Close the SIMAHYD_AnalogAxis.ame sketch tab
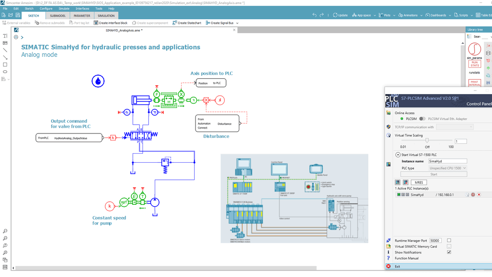The image size is (492, 277). pyautogui.click(x=234, y=30)
